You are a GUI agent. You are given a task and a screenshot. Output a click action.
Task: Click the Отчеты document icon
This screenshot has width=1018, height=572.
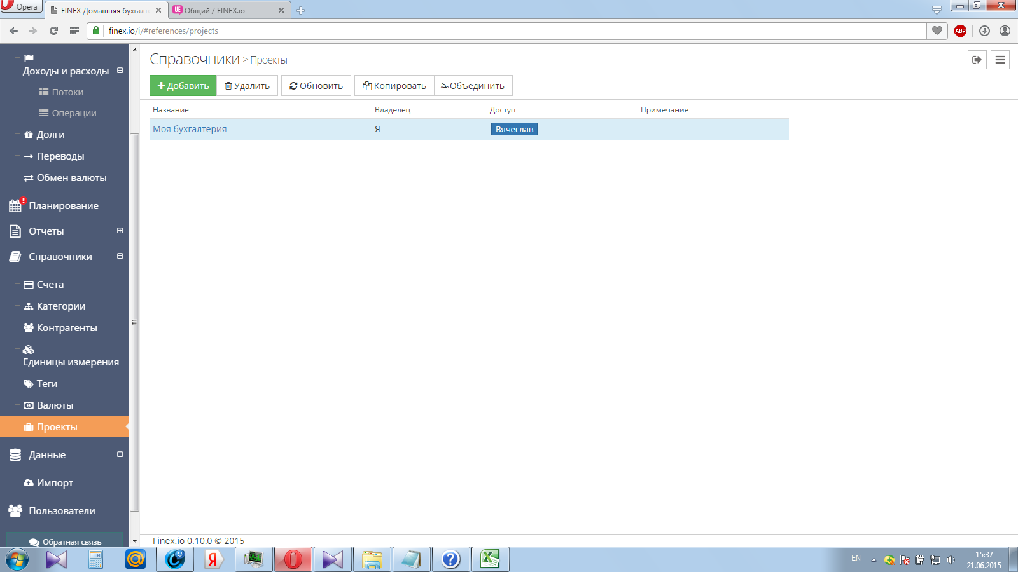point(15,231)
